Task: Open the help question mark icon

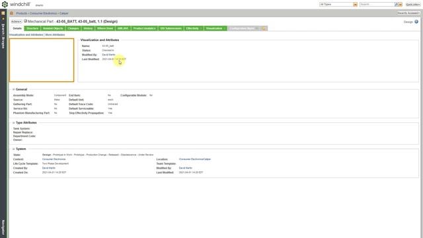Action: point(416,22)
